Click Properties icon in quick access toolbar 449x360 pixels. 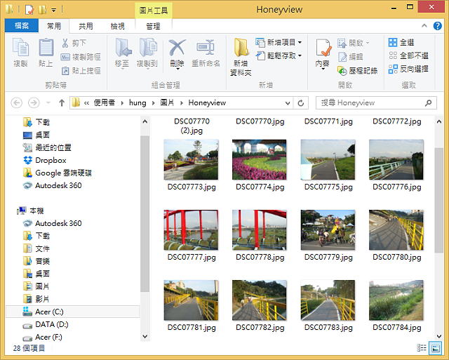[x=29, y=10]
